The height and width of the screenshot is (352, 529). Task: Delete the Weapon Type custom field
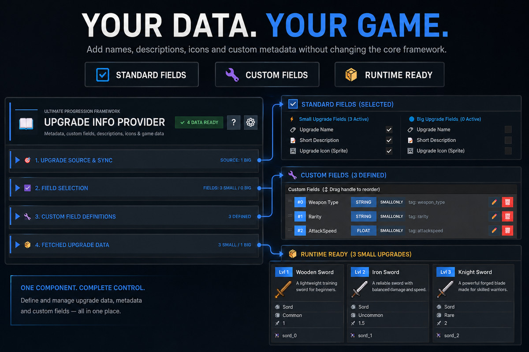tap(507, 202)
